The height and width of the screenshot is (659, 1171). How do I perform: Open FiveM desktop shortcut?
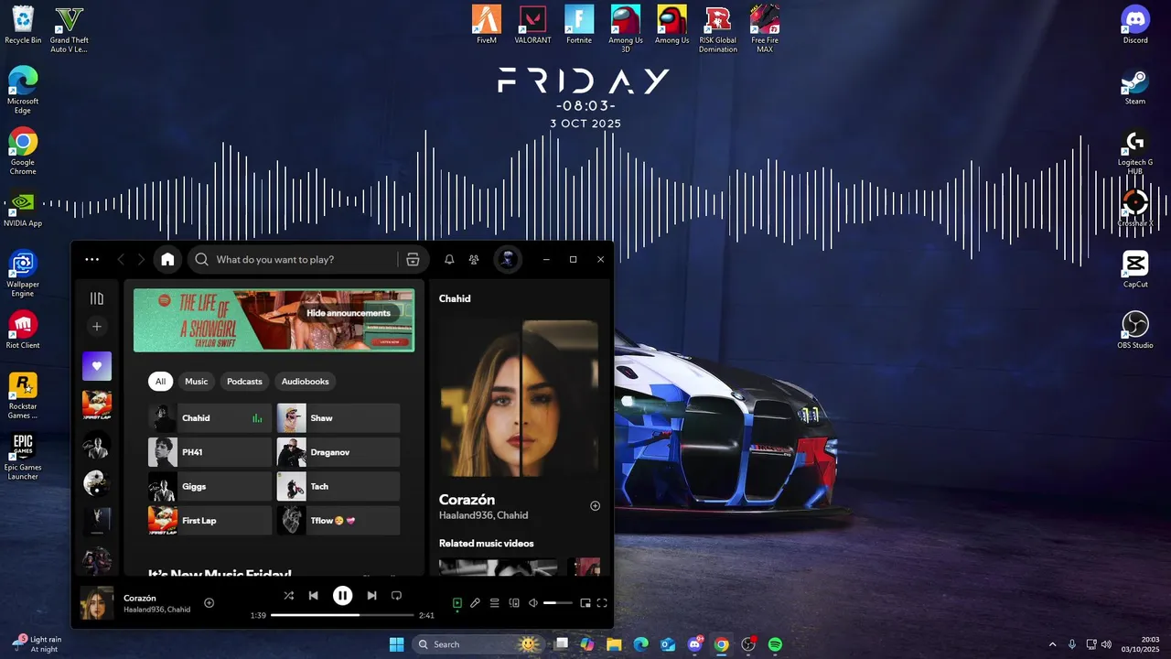coord(487,25)
